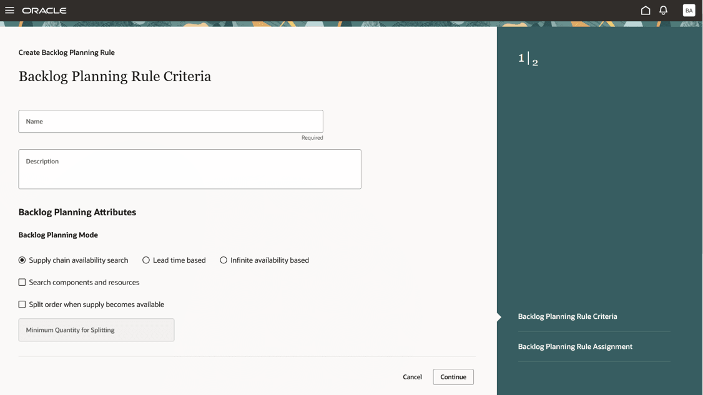
Task: Click the BA user avatar
Action: 688,10
